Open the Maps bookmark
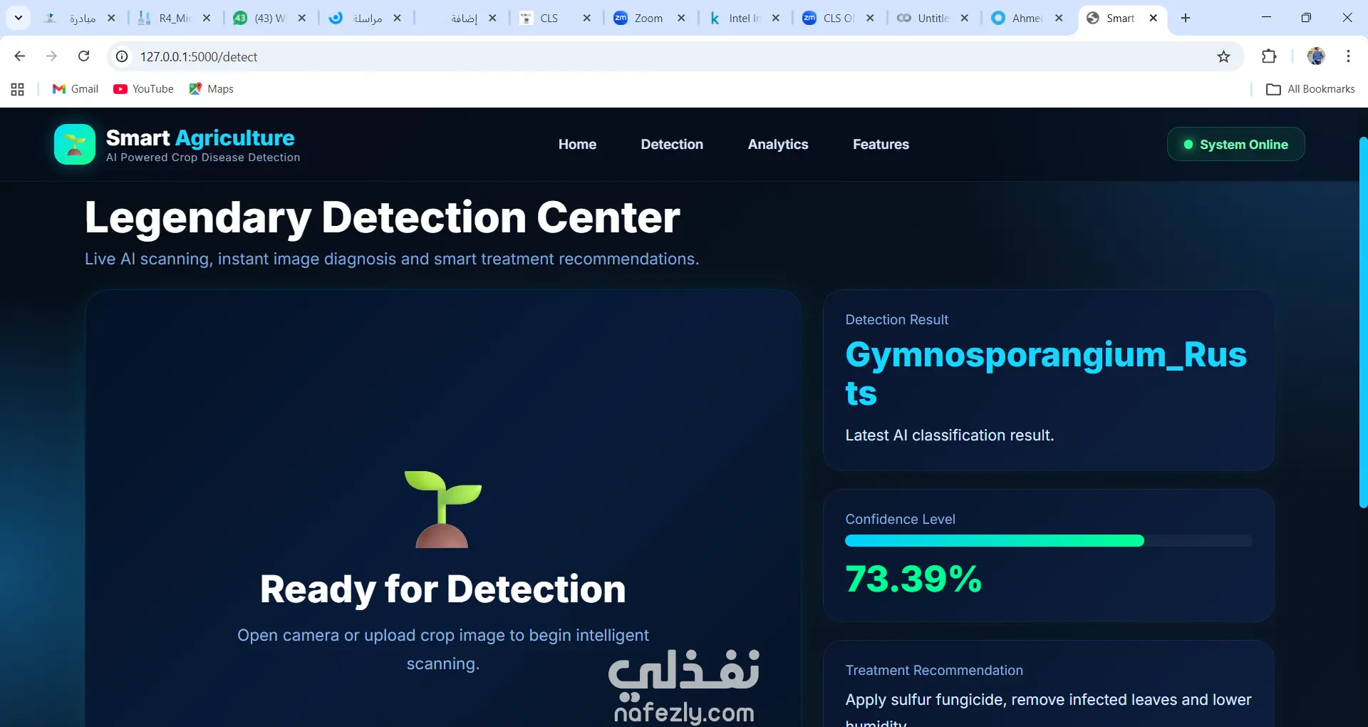This screenshot has width=1368, height=727. [x=211, y=89]
